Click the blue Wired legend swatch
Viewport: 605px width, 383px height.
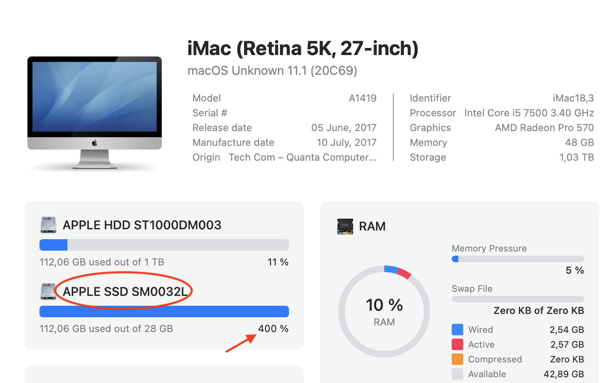tap(457, 330)
